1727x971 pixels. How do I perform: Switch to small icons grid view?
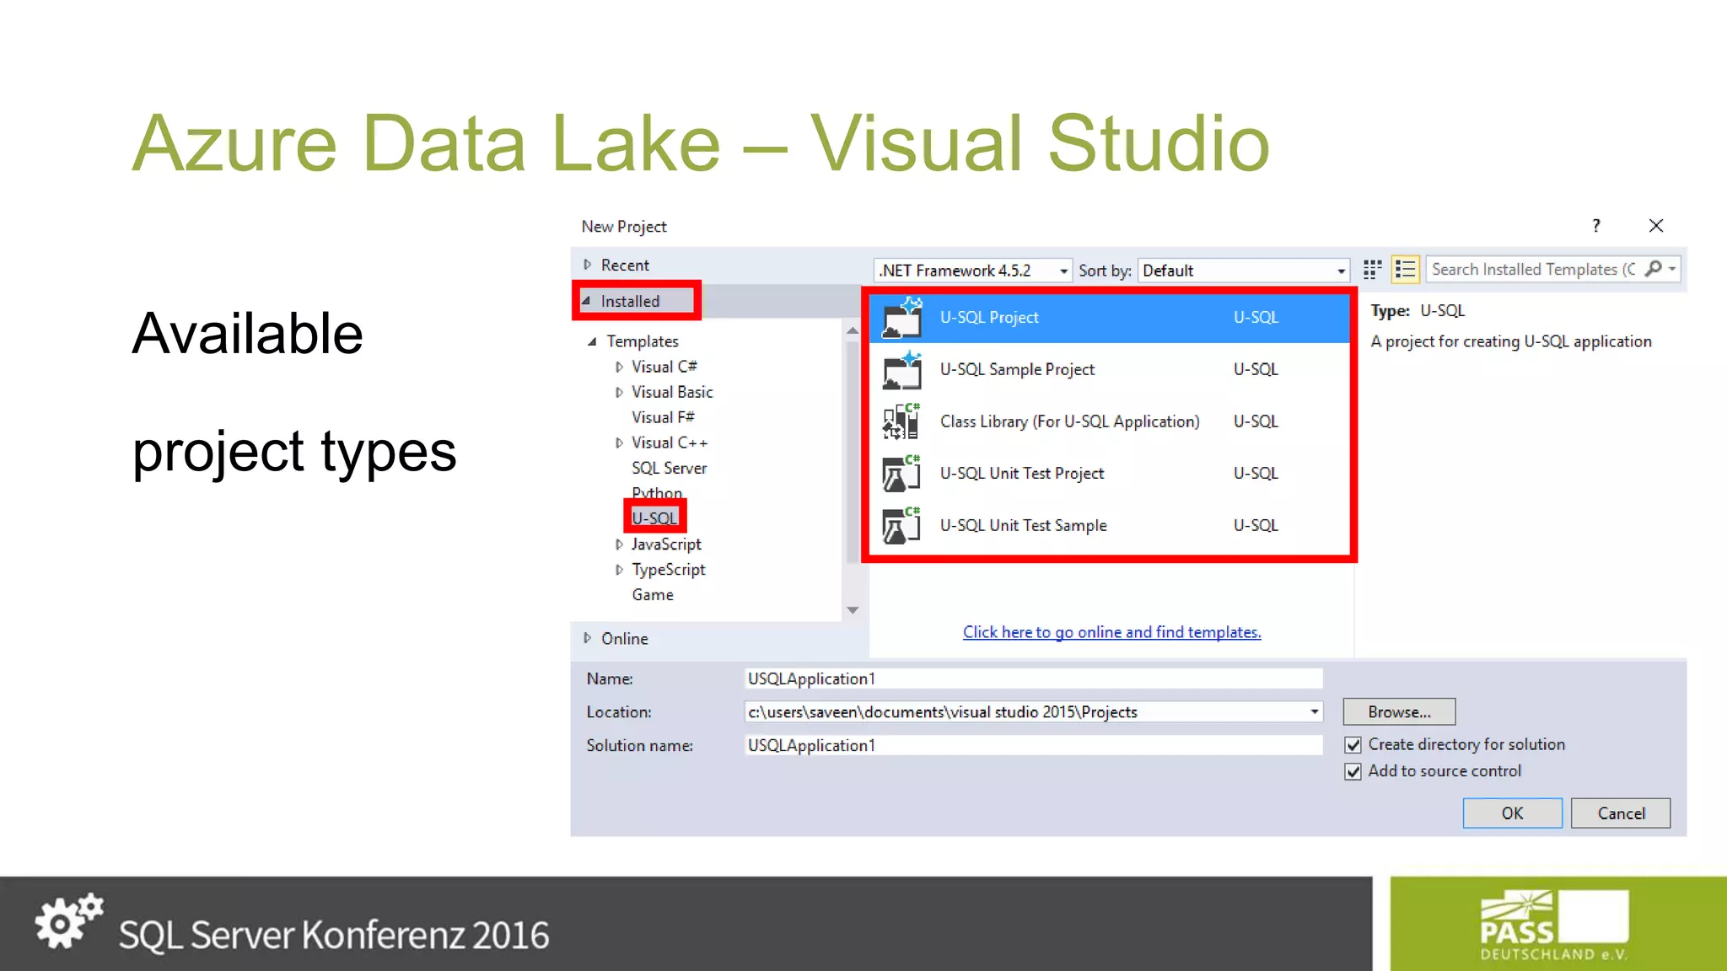point(1373,270)
